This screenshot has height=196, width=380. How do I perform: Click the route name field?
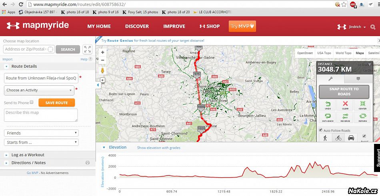pyautogui.click(x=41, y=78)
